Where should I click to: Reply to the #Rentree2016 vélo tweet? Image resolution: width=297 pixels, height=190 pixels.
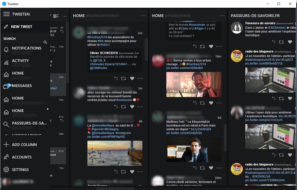click(x=115, y=78)
